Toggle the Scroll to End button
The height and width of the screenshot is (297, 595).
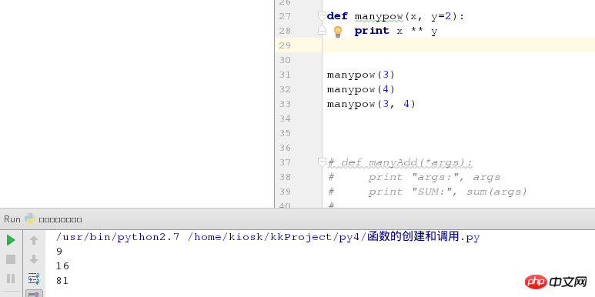point(34,294)
